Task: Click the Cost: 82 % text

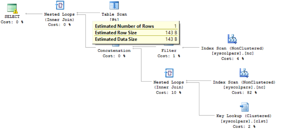Action: click(x=244, y=93)
